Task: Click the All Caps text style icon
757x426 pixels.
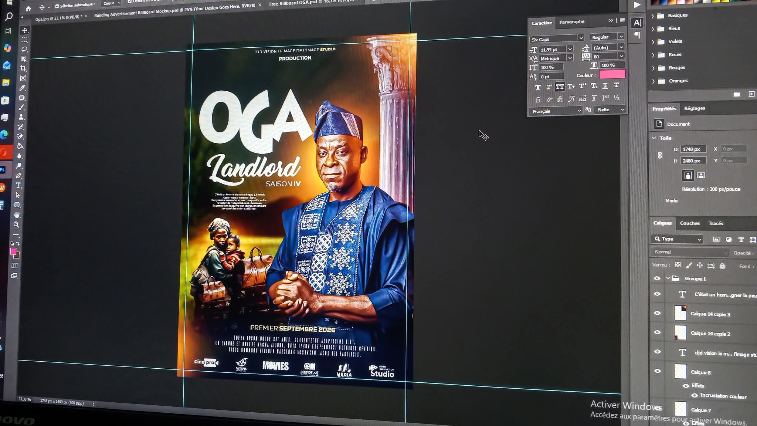Action: point(560,87)
